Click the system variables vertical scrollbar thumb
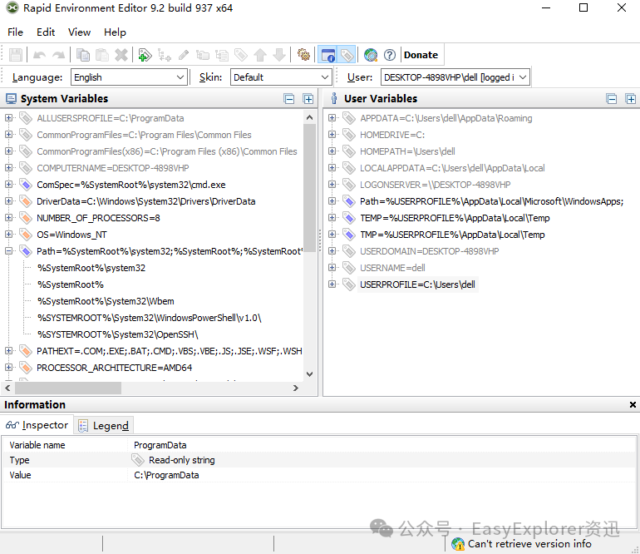 point(310,188)
